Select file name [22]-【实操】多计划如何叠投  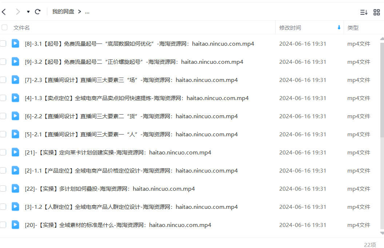110,189
